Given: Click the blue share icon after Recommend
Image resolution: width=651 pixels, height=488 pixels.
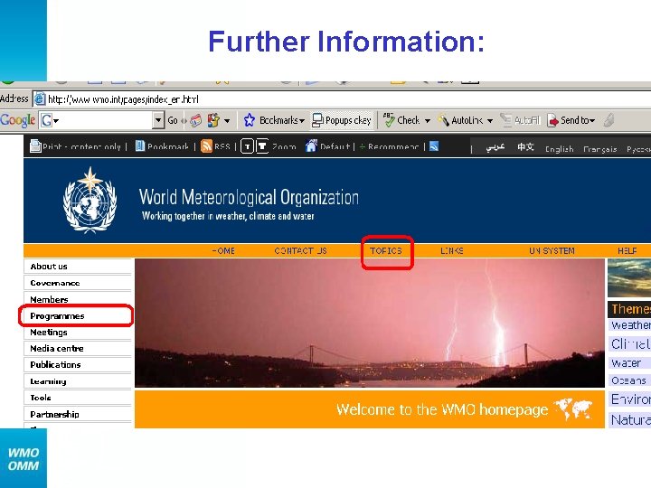Looking at the screenshot, I should coord(434,146).
